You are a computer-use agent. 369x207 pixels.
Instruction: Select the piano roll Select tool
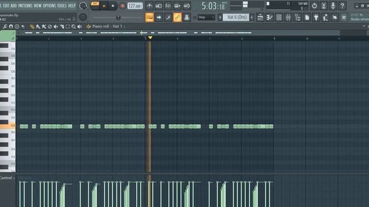pyautogui.click(x=68, y=27)
